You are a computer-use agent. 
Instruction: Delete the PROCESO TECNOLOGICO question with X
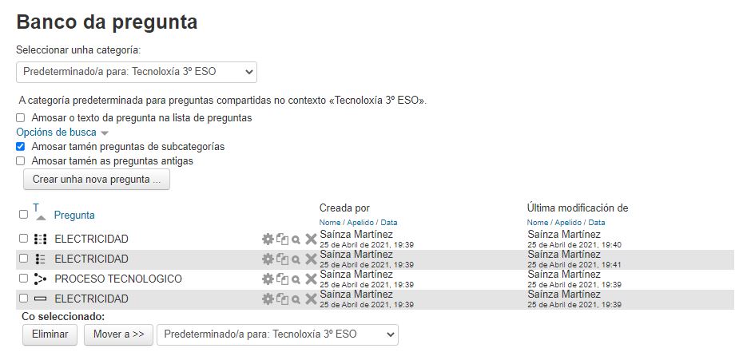coord(311,279)
